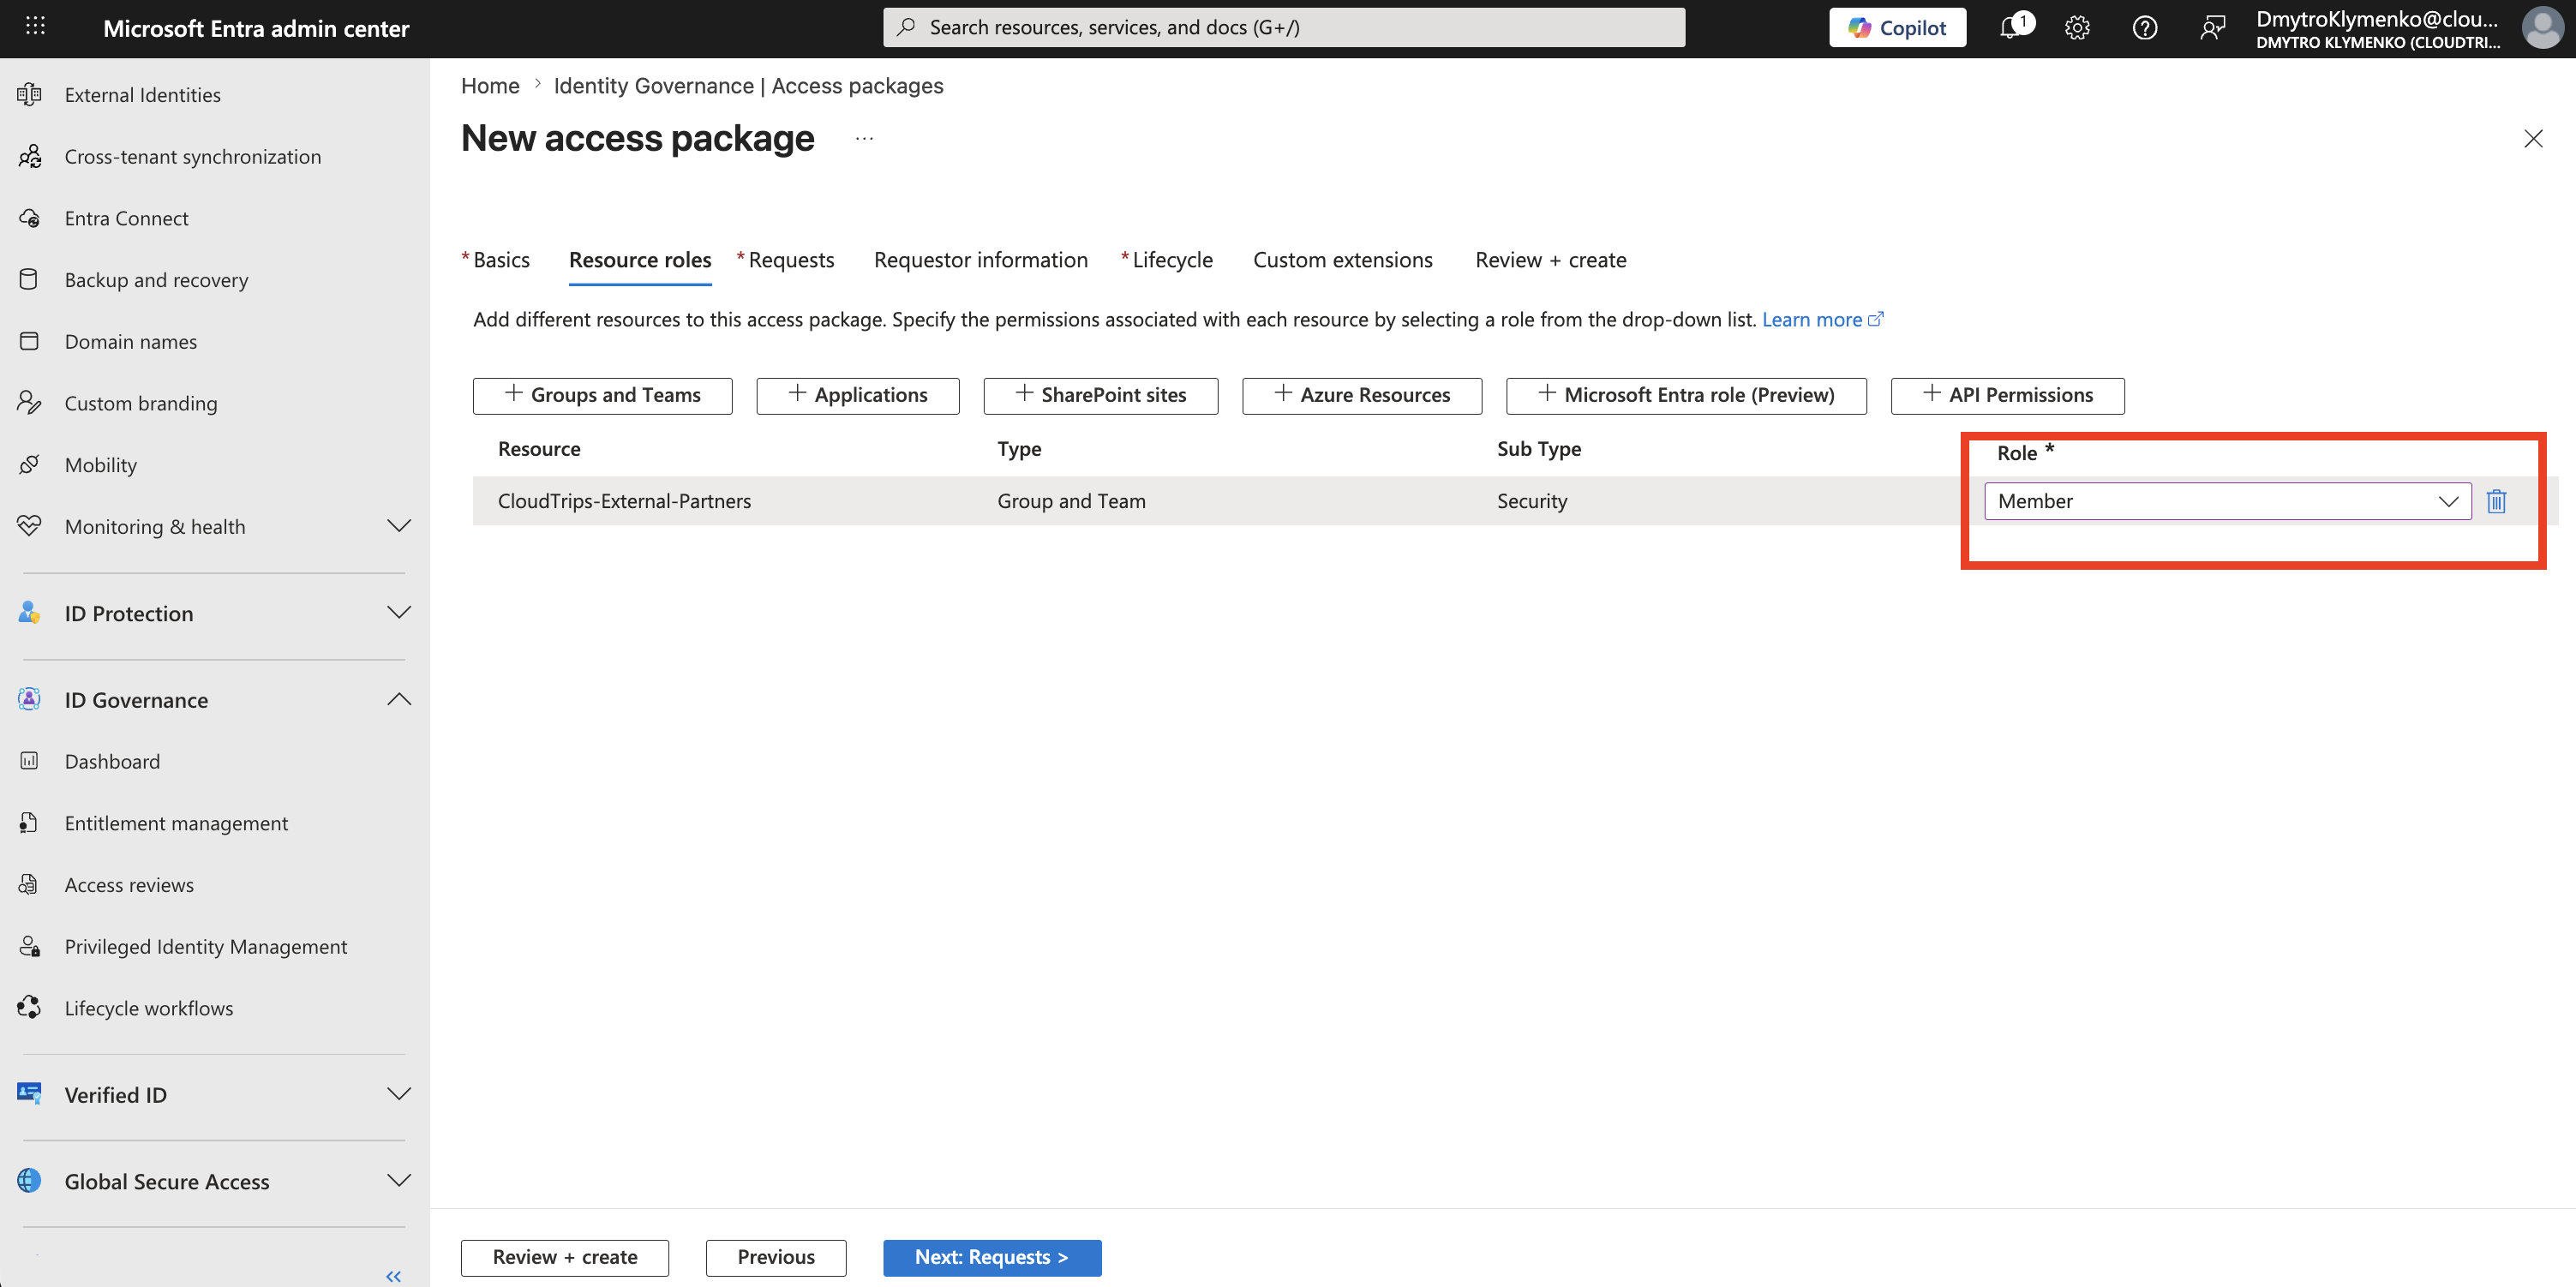
Task: Click Identity Governance | Access packages breadcrumb
Action: click(x=748, y=86)
